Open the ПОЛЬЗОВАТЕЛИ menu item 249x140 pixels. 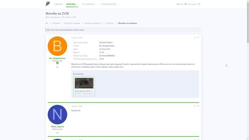pyautogui.click(x=109, y=4)
